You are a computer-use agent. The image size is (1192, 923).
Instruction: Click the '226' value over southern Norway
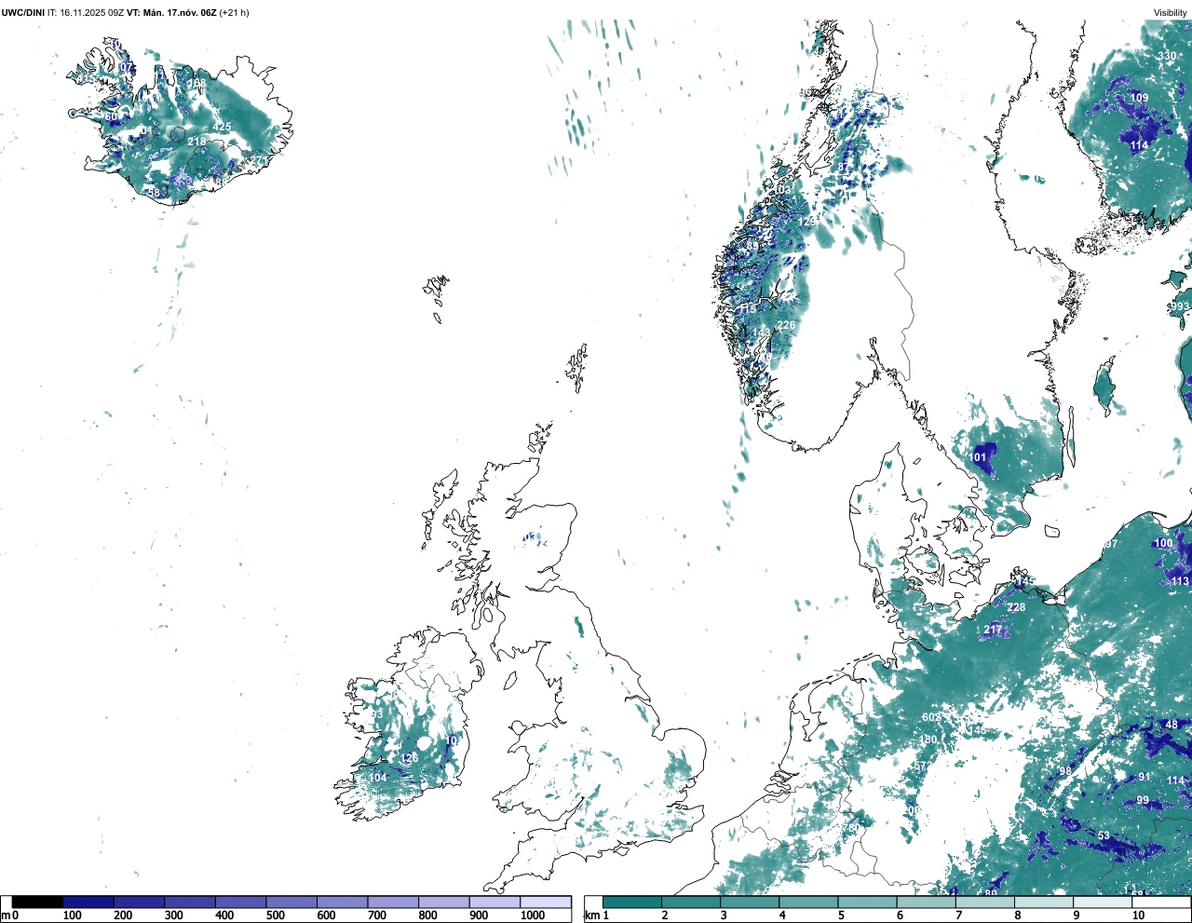787,325
